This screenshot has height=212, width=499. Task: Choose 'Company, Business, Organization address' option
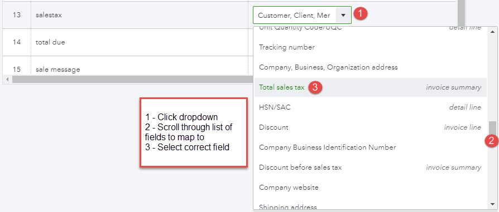tap(371, 67)
